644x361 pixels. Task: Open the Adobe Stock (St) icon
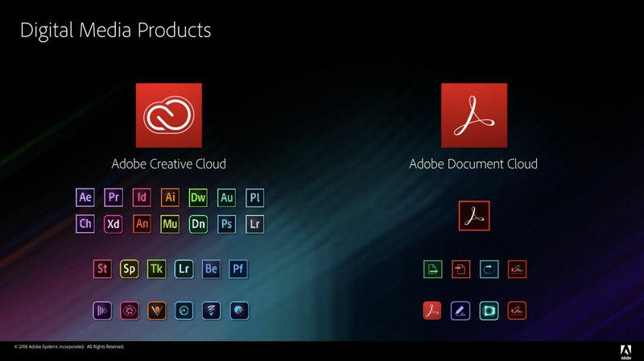102,269
